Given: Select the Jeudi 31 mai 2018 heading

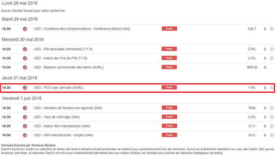Looking at the screenshot, I should pos(19,78).
